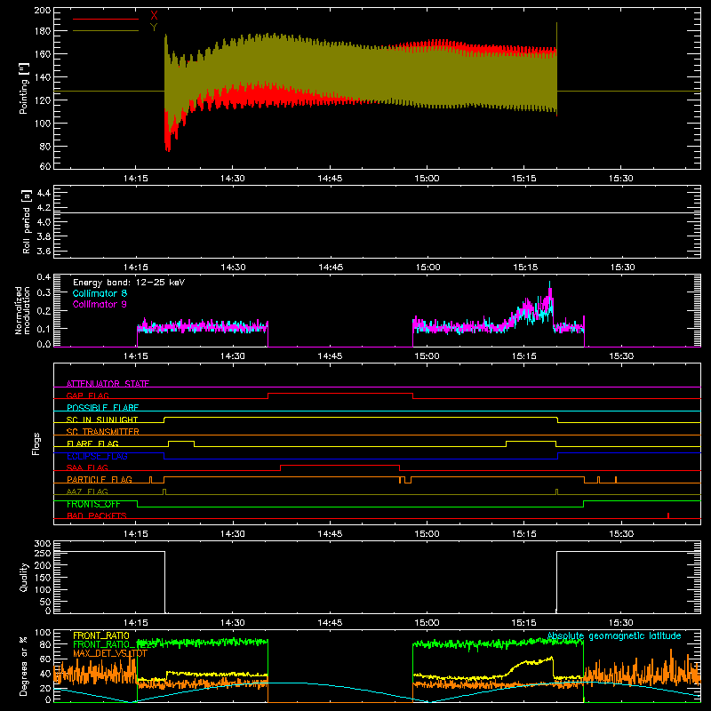711x711 pixels.
Task: Select the red X legend label
Action: click(x=154, y=16)
